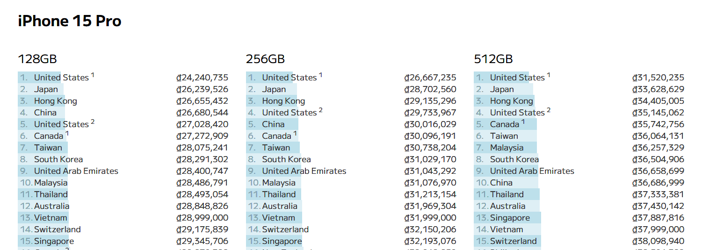Click United Arab Emirates in the 256GB list

(304, 171)
